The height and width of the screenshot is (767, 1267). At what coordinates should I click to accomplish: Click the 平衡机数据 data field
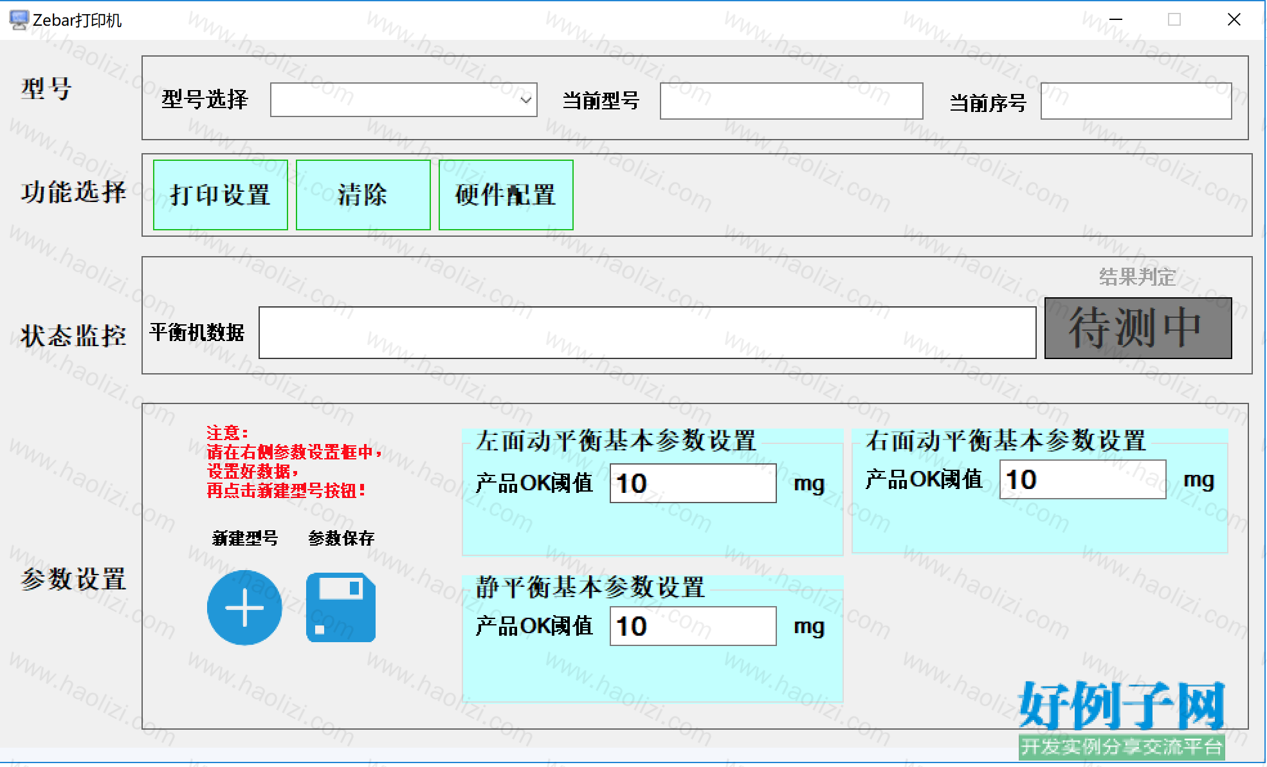[647, 333]
